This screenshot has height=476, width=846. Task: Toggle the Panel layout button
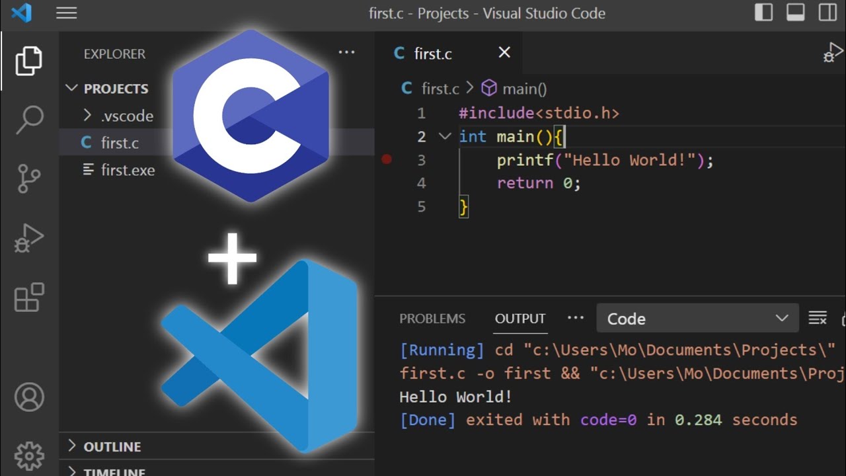point(796,13)
